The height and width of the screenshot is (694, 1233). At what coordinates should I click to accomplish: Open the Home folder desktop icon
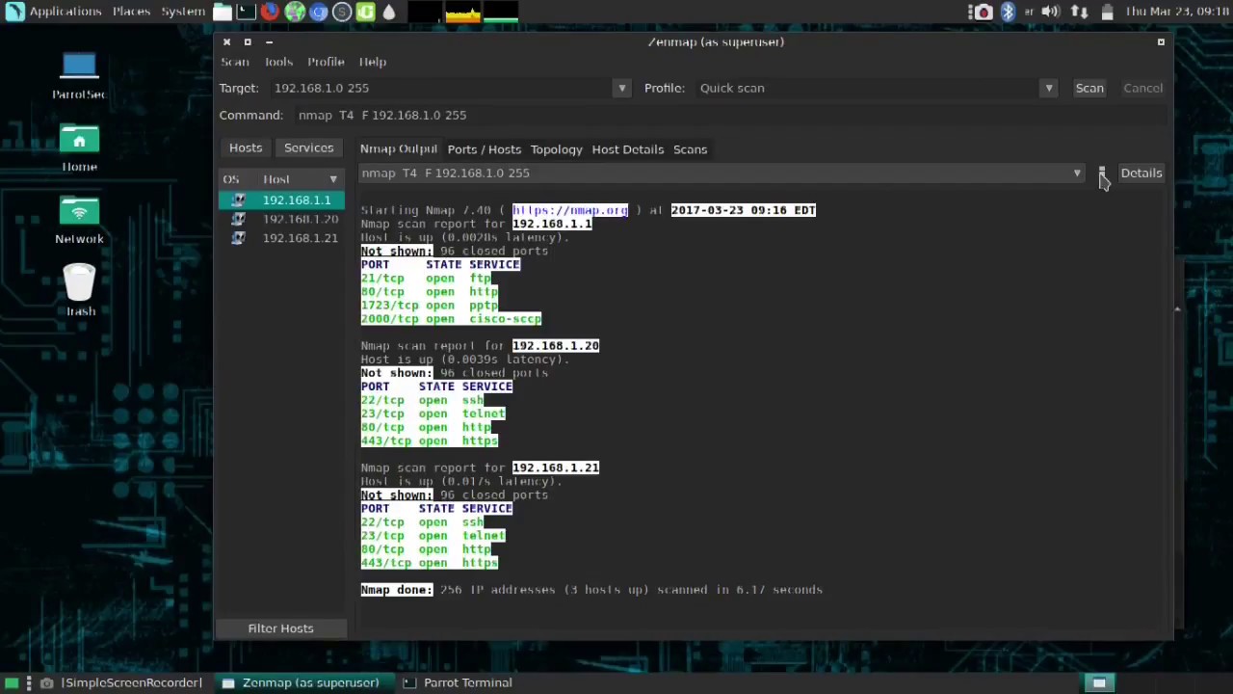(79, 148)
